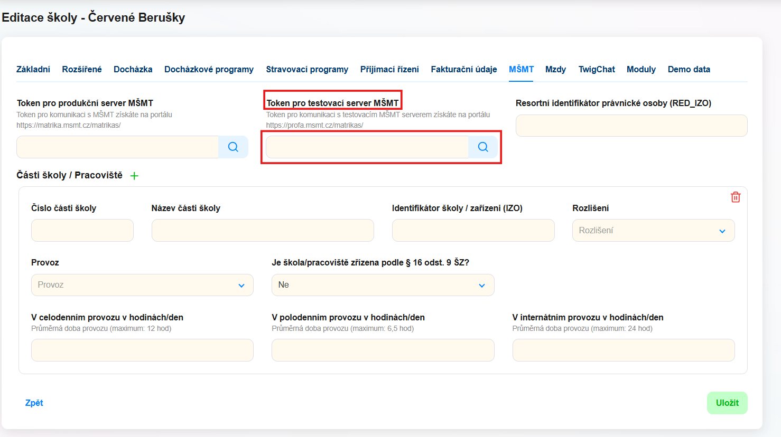Screen dimensions: 781x437
Task: Focus the internátní provoz hours field
Action: (x=623, y=350)
